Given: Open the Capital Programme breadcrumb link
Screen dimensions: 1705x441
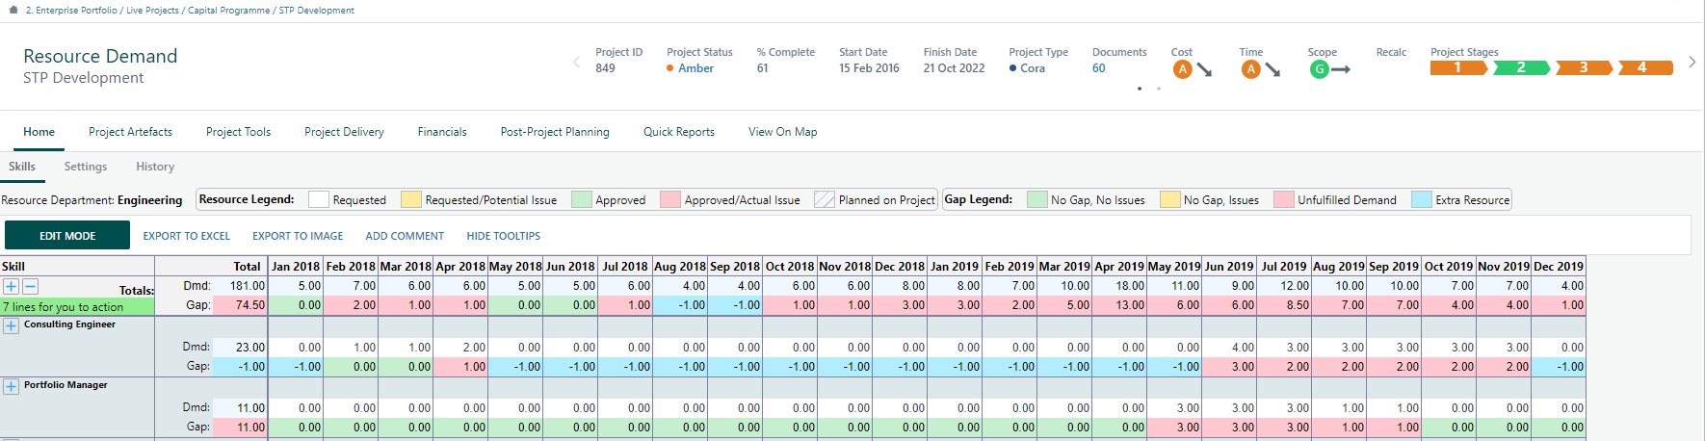Looking at the screenshot, I should point(228,11).
